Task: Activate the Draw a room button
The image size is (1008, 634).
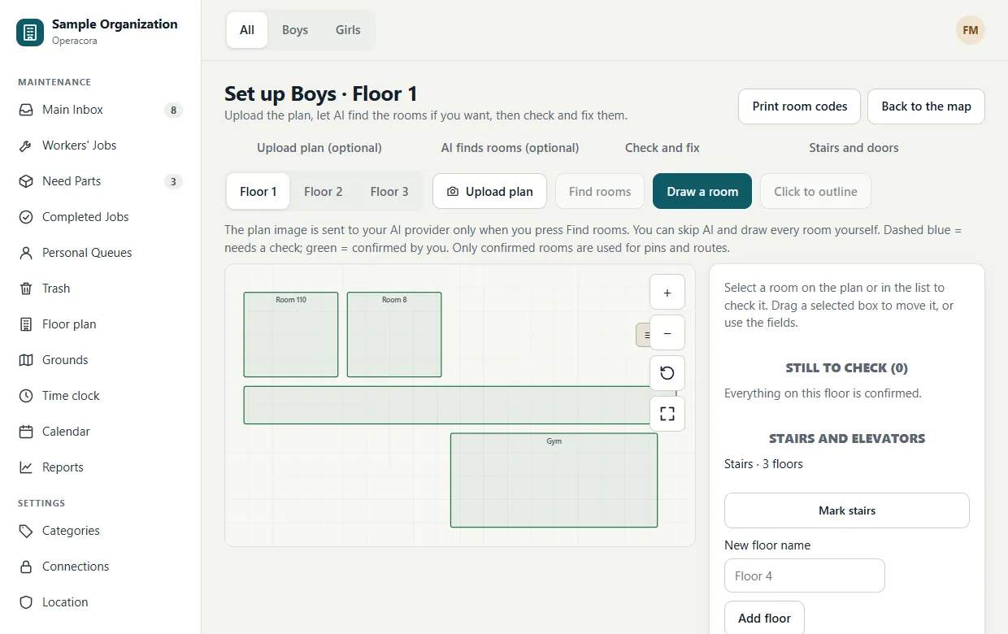Action: [x=702, y=192]
